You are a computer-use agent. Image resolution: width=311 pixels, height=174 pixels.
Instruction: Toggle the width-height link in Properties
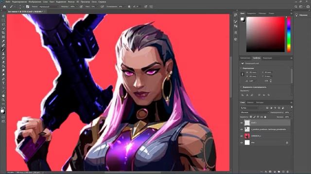coord(242,74)
